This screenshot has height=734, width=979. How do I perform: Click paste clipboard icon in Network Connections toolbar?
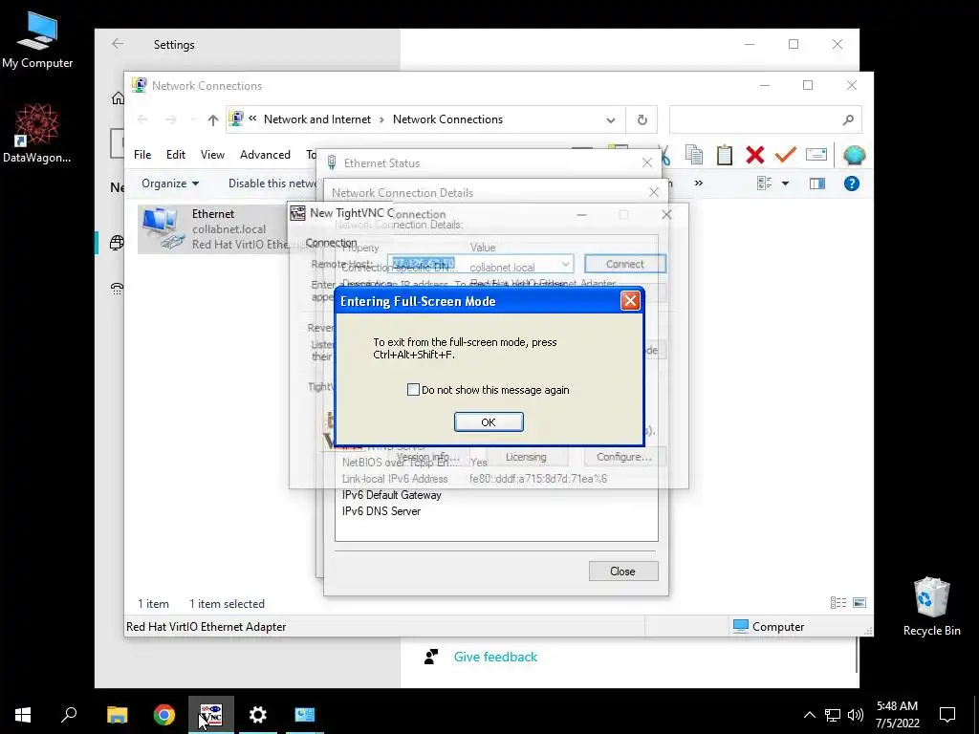(x=725, y=154)
